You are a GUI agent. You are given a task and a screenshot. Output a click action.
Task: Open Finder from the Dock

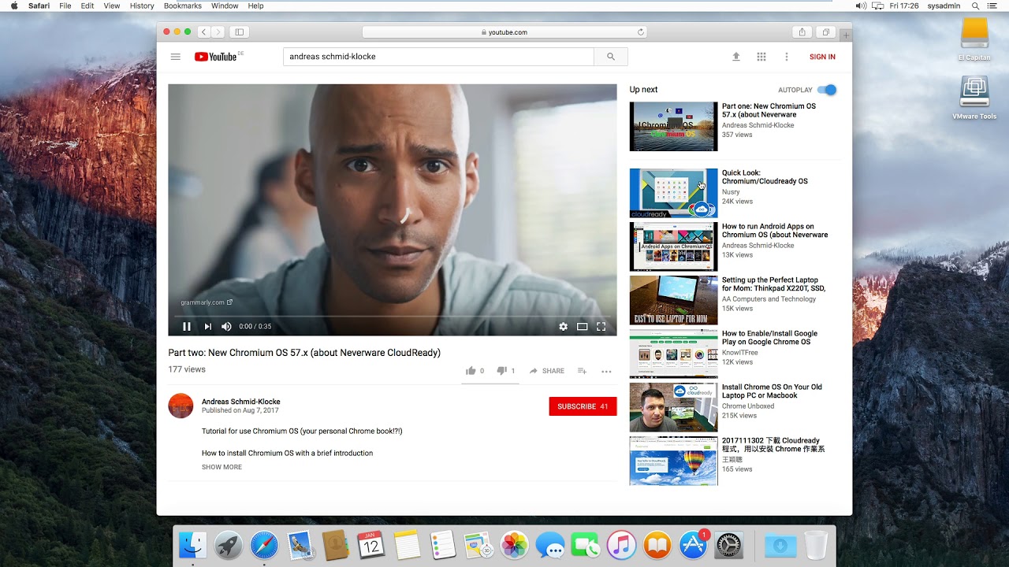[192, 545]
